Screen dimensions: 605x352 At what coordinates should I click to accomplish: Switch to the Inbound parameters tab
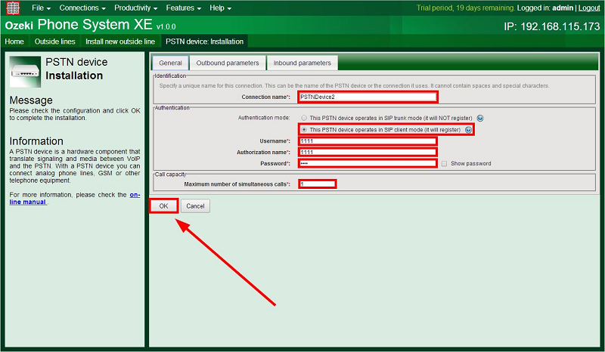point(302,63)
